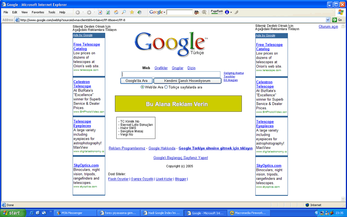Select the Web'de Ara radio button

coord(143,87)
